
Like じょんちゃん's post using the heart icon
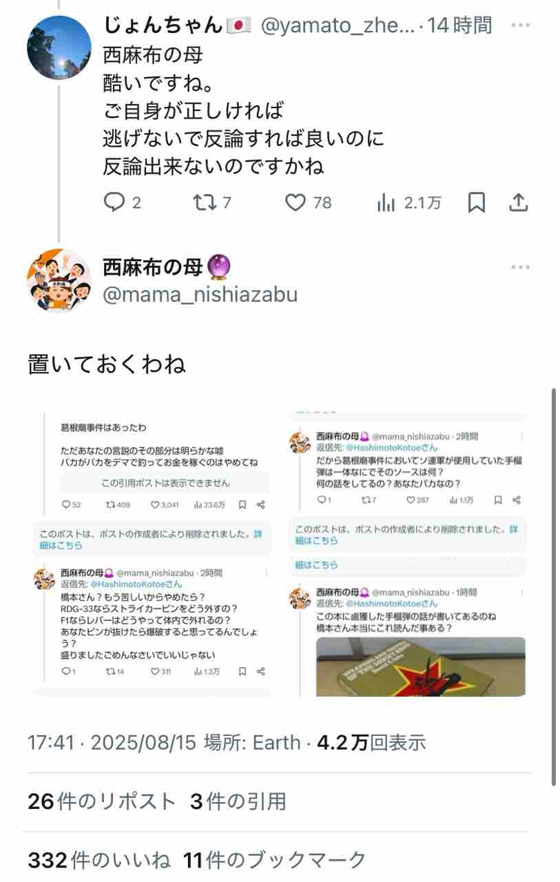tap(295, 203)
